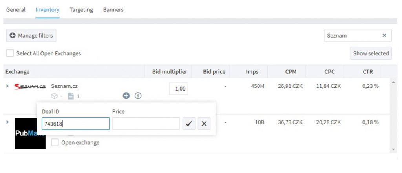
Task: Switch to the Targeting tab
Action: [x=81, y=10]
